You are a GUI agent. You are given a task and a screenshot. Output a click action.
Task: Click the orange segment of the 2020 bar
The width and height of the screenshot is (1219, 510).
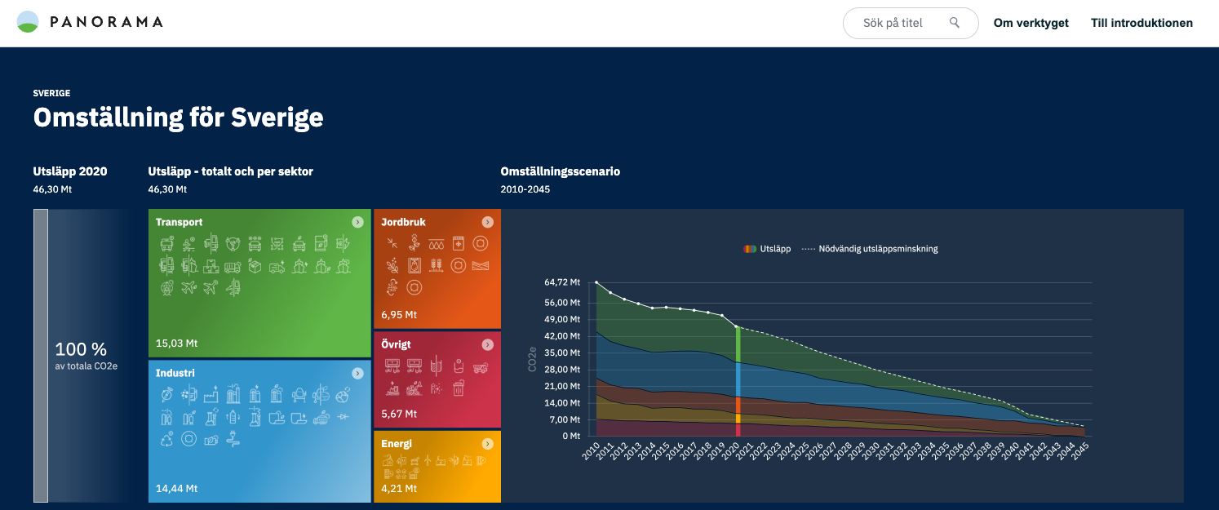pyautogui.click(x=738, y=405)
